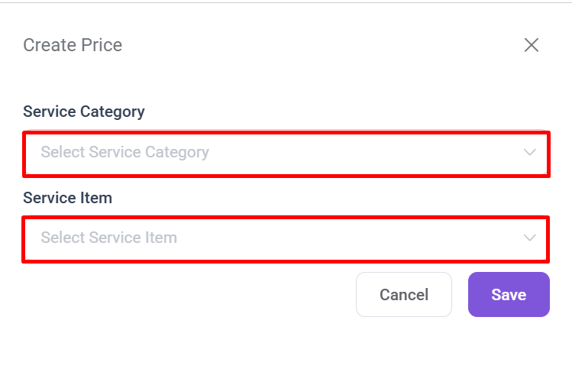Open the Service Item dropdown
The width and height of the screenshot is (572, 385).
coord(286,238)
